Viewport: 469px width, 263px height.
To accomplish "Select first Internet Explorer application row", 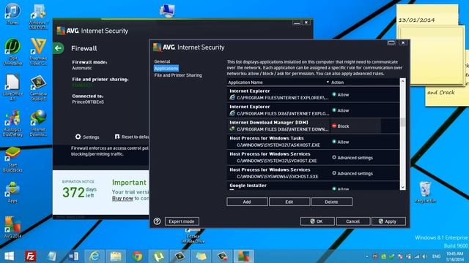I will coord(313,94).
